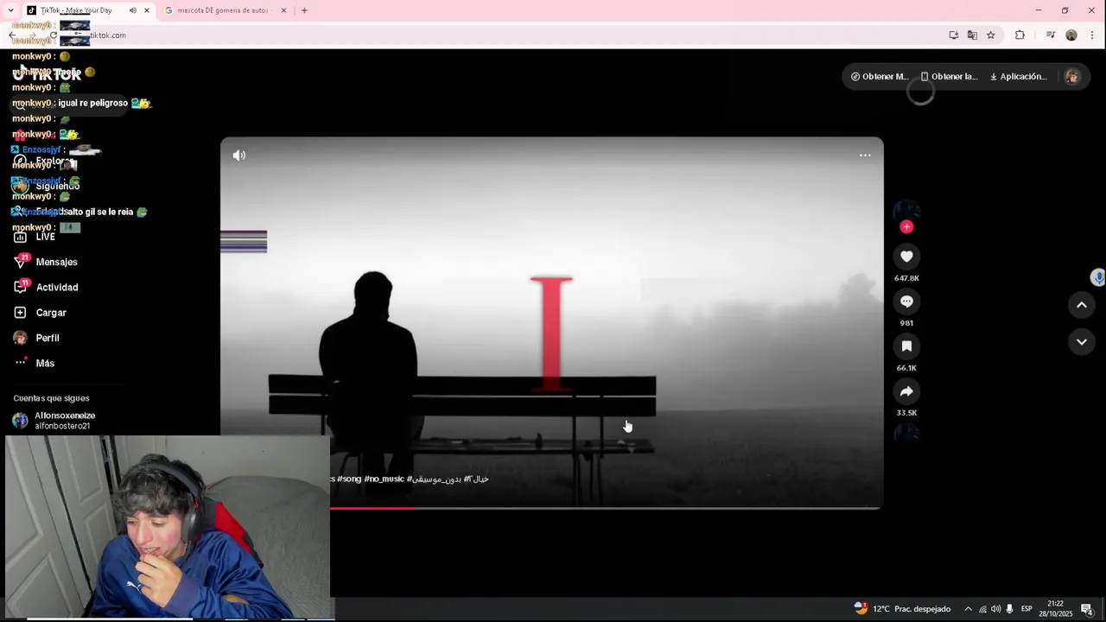1106x622 pixels.
Task: Open the Chrome three-dot menu
Action: (x=1093, y=35)
